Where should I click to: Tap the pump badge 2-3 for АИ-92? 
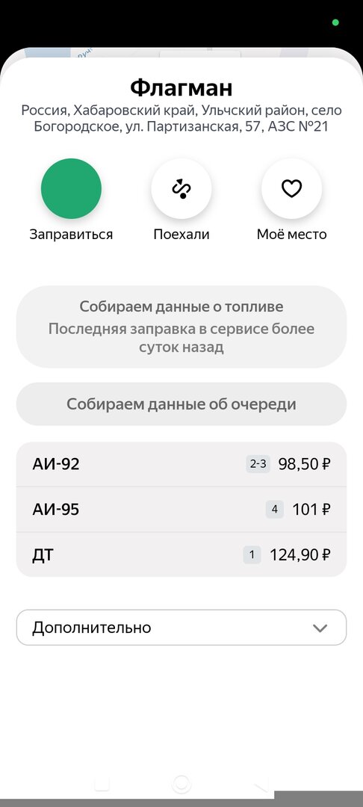click(x=258, y=464)
